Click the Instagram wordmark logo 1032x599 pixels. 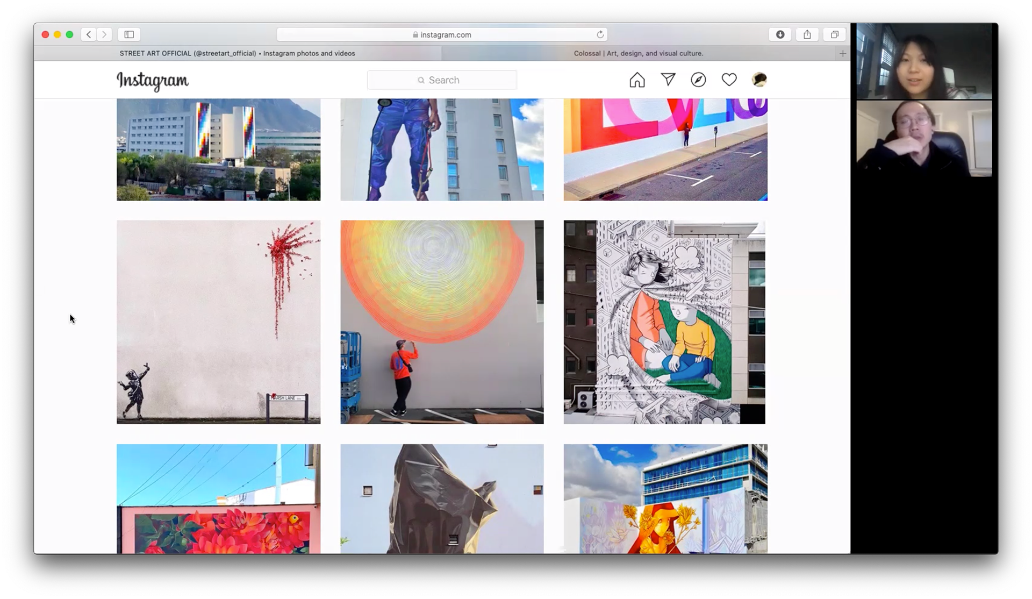153,81
